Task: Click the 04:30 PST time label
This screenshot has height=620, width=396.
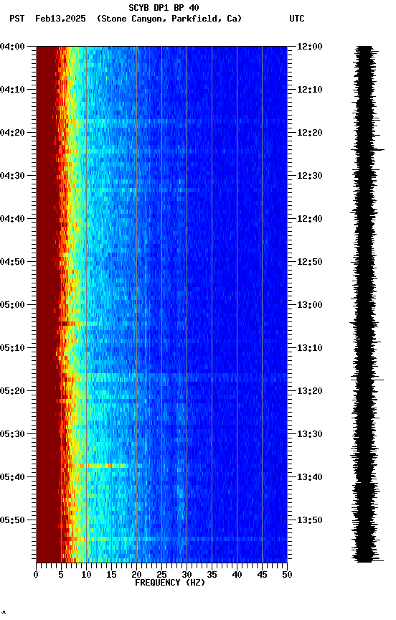Action: tap(12, 176)
